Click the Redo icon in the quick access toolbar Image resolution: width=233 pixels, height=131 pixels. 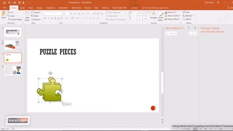[15, 3]
